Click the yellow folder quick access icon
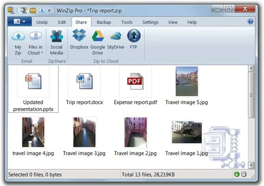Image resolution: width=264 pixels, height=186 pixels. point(33,11)
